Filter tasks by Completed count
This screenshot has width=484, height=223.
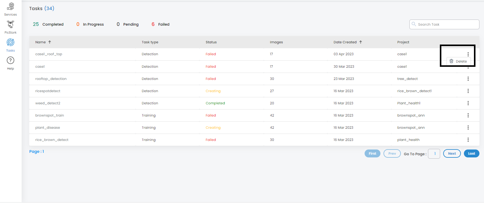tap(48, 24)
